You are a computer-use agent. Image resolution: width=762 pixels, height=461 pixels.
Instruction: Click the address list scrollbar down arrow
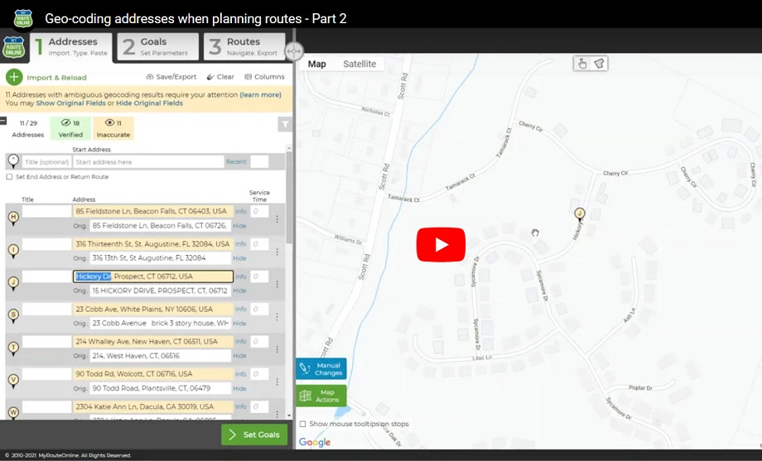[x=289, y=415]
